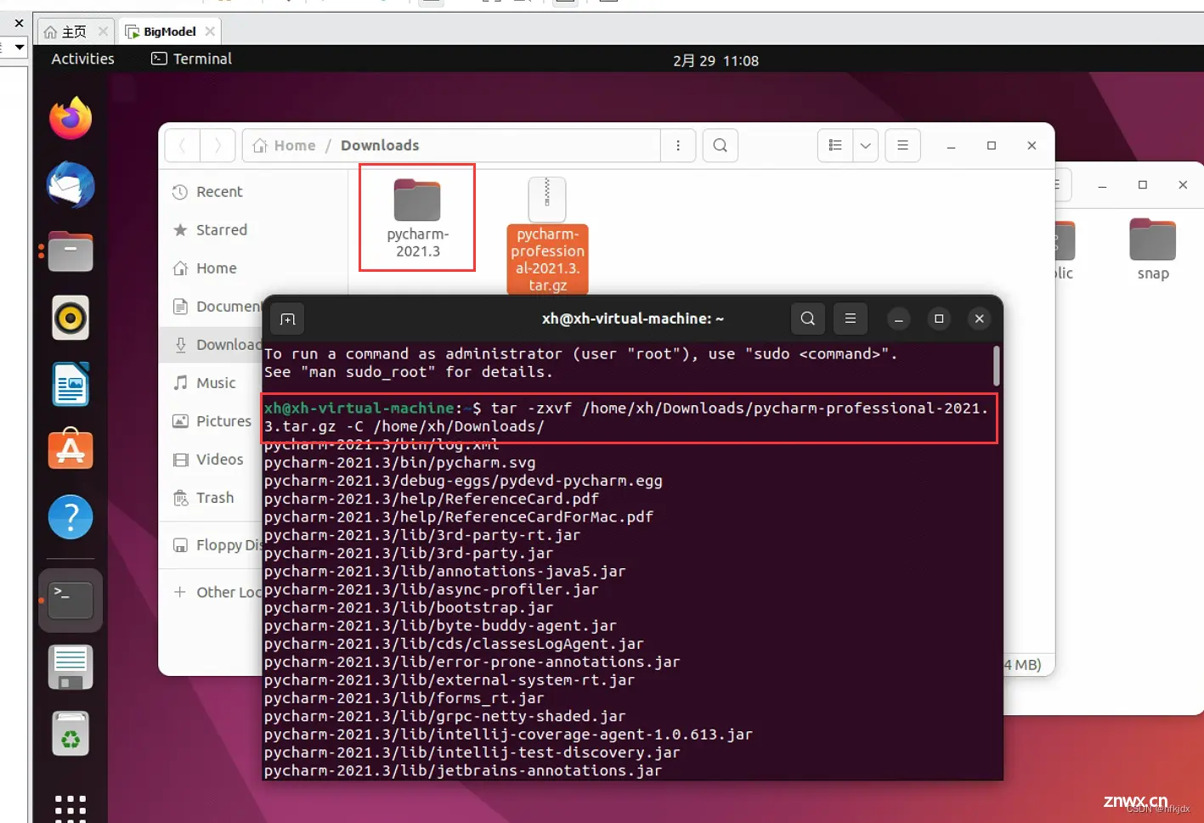
Task: Open Help icon in dock
Action: 71,516
